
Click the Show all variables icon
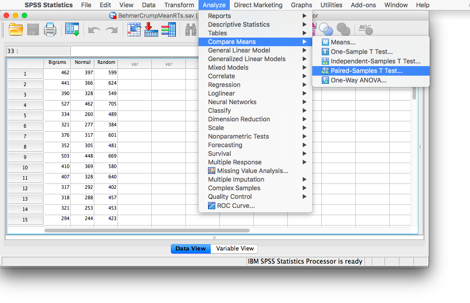[x=344, y=29]
